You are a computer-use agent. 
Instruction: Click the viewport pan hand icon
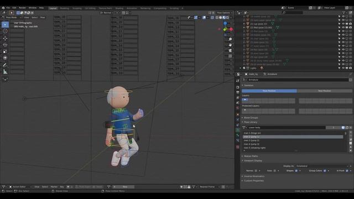[x=230, y=45]
